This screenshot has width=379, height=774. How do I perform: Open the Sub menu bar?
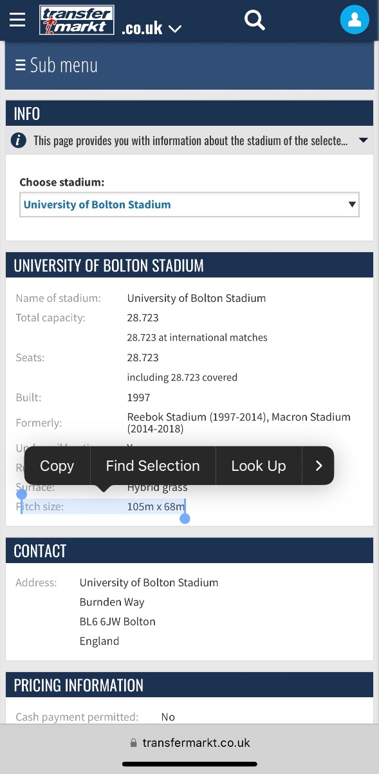click(x=189, y=65)
